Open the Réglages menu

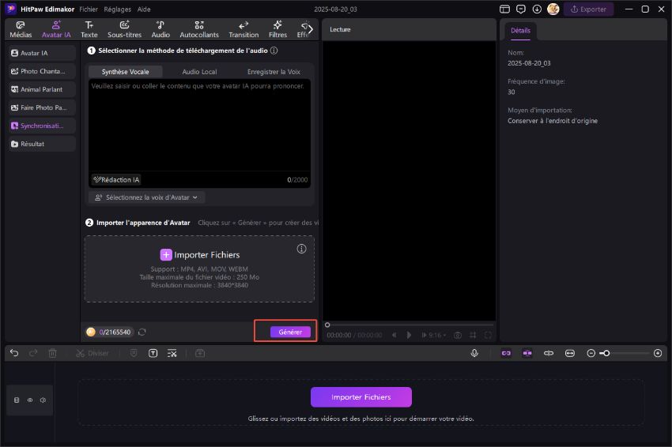pos(118,9)
